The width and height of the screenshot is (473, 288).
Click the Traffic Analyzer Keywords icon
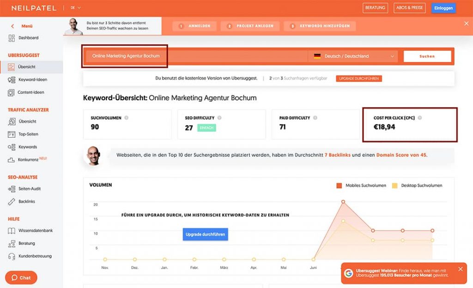click(12, 147)
